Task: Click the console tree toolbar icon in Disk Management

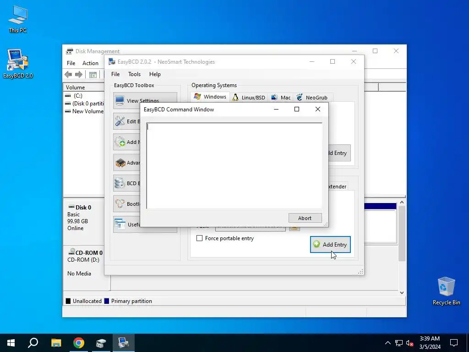Action: point(93,75)
